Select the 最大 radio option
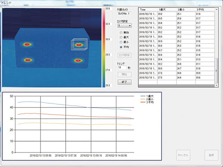 tap(121, 37)
